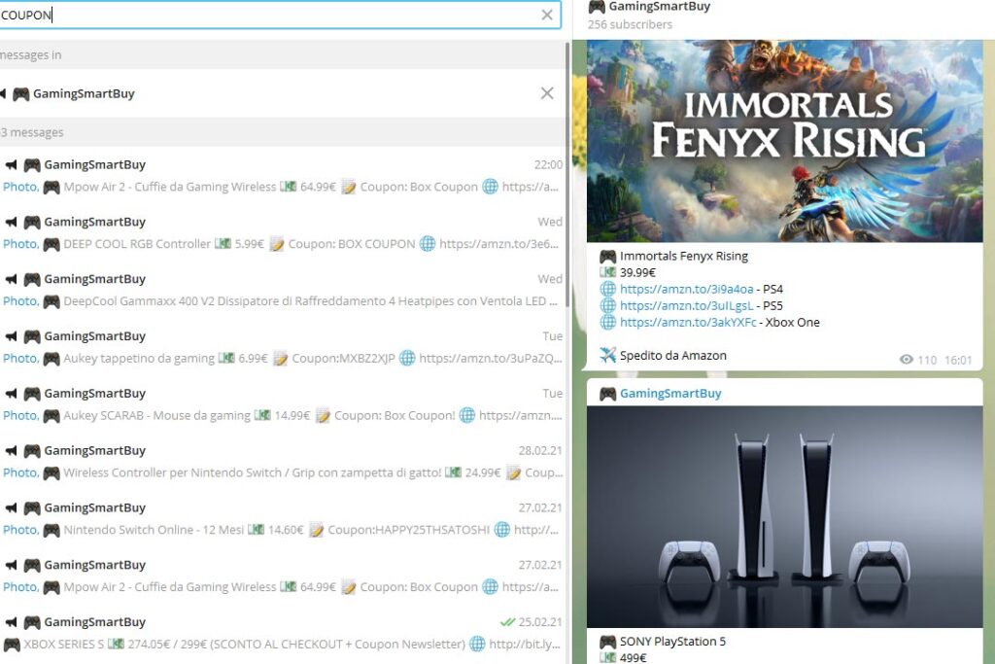Open the Immortals Fenyx Rising cover image
Screen dimensions: 995x664
[x=784, y=141]
